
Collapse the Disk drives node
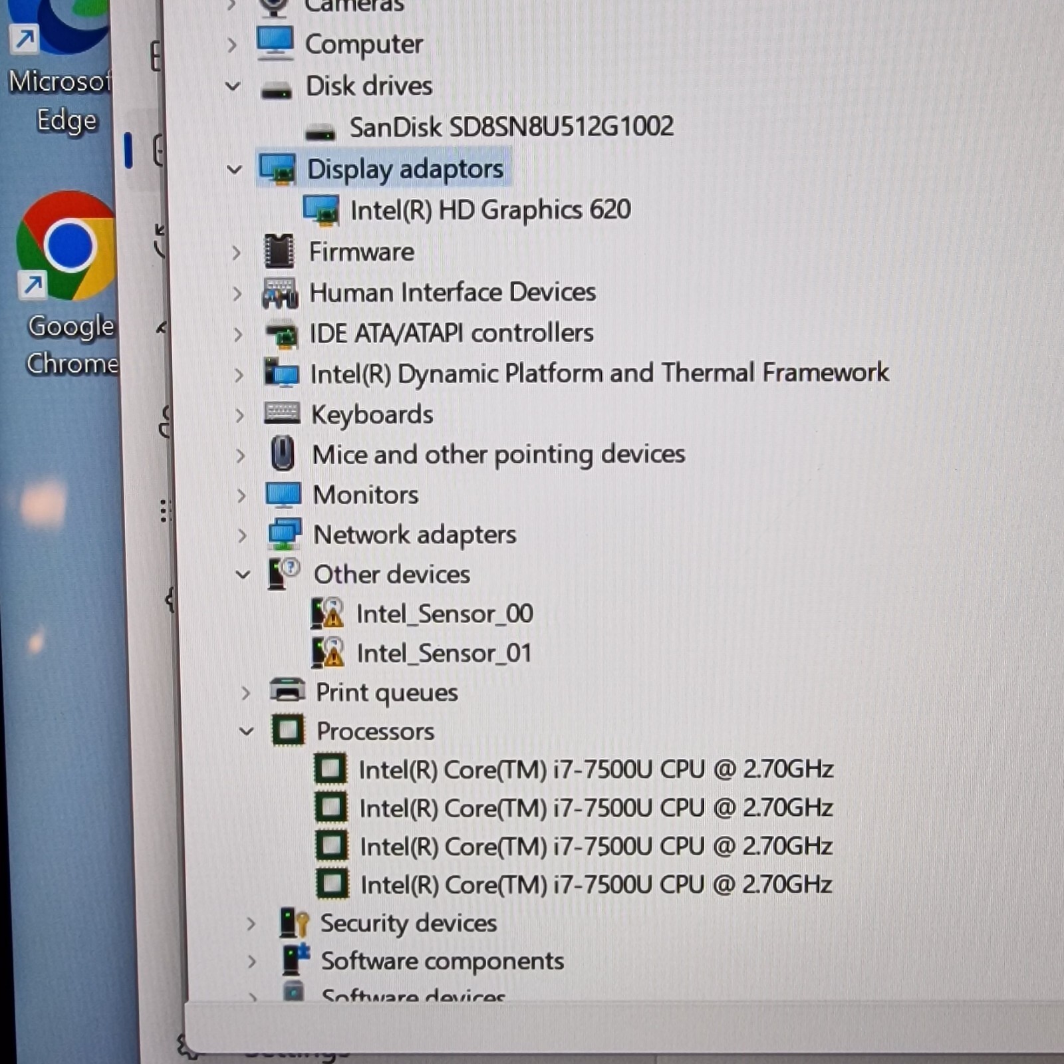tap(233, 86)
